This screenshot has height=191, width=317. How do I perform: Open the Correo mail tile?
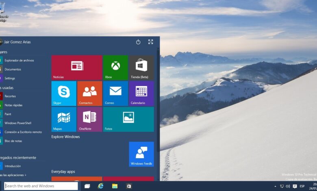coord(115,93)
